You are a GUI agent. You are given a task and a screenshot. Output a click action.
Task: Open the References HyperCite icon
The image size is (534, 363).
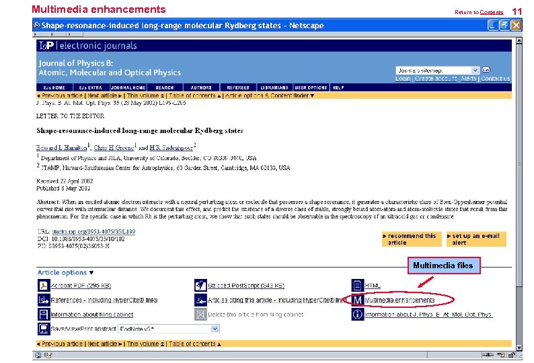(44, 300)
